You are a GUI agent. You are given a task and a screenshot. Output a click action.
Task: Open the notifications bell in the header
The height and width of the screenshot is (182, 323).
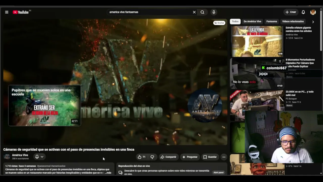click(303, 12)
